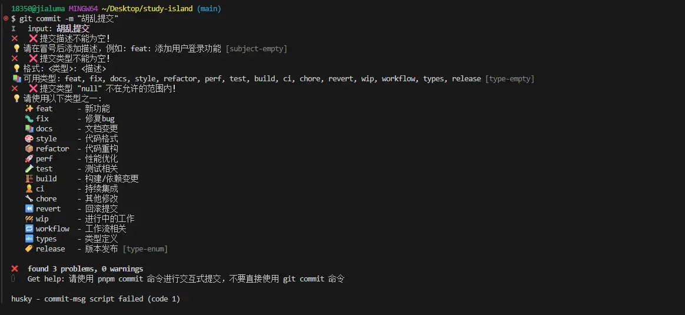
Task: Click the bug icon next to fix
Action: pos(29,119)
